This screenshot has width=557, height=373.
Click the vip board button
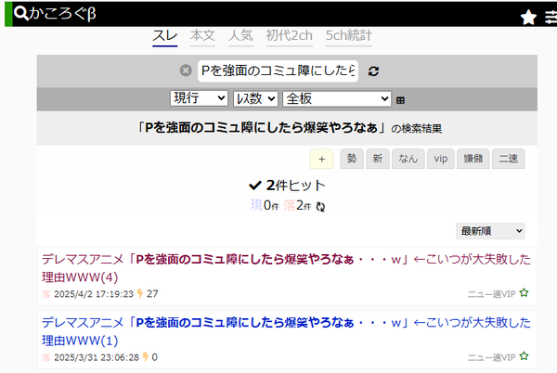click(440, 159)
